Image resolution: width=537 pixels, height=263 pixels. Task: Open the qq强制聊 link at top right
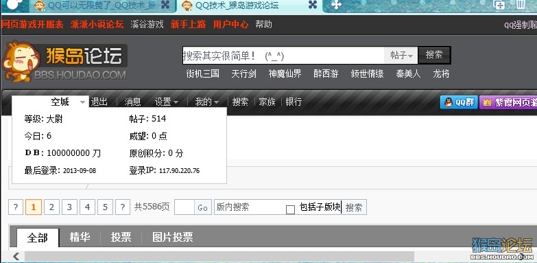[521, 25]
